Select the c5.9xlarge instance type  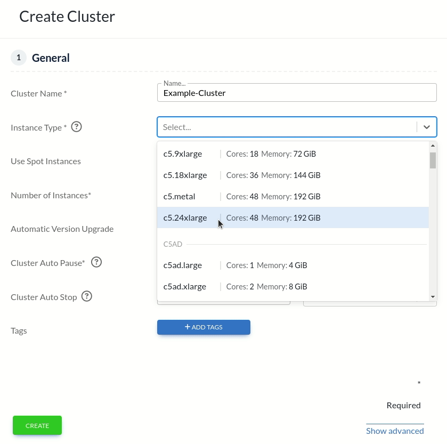[x=240, y=154]
